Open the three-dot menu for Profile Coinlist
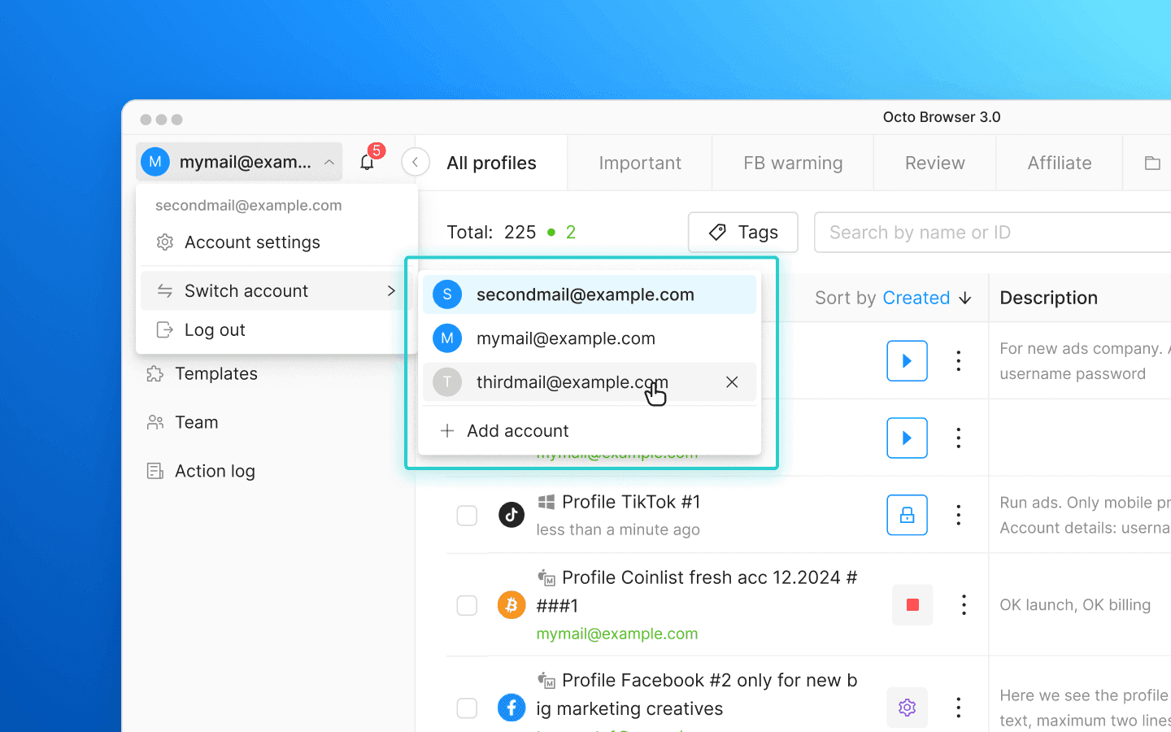The height and width of the screenshot is (732, 1171). (x=964, y=604)
